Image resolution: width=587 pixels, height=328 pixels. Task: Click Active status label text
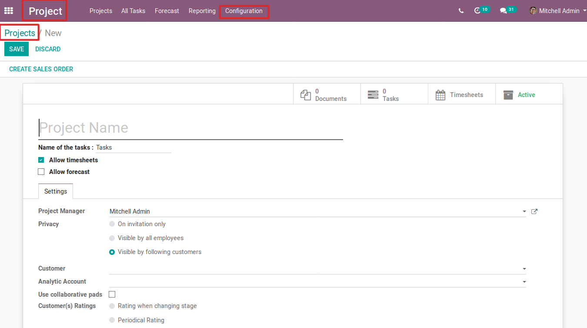(x=527, y=95)
